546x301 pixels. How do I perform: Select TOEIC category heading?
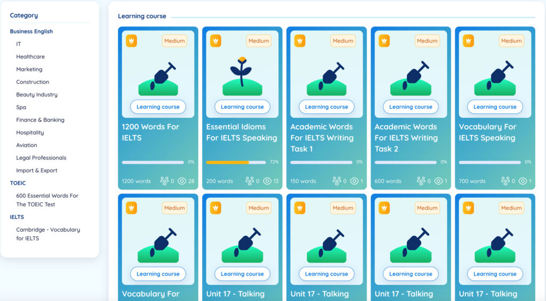18,183
